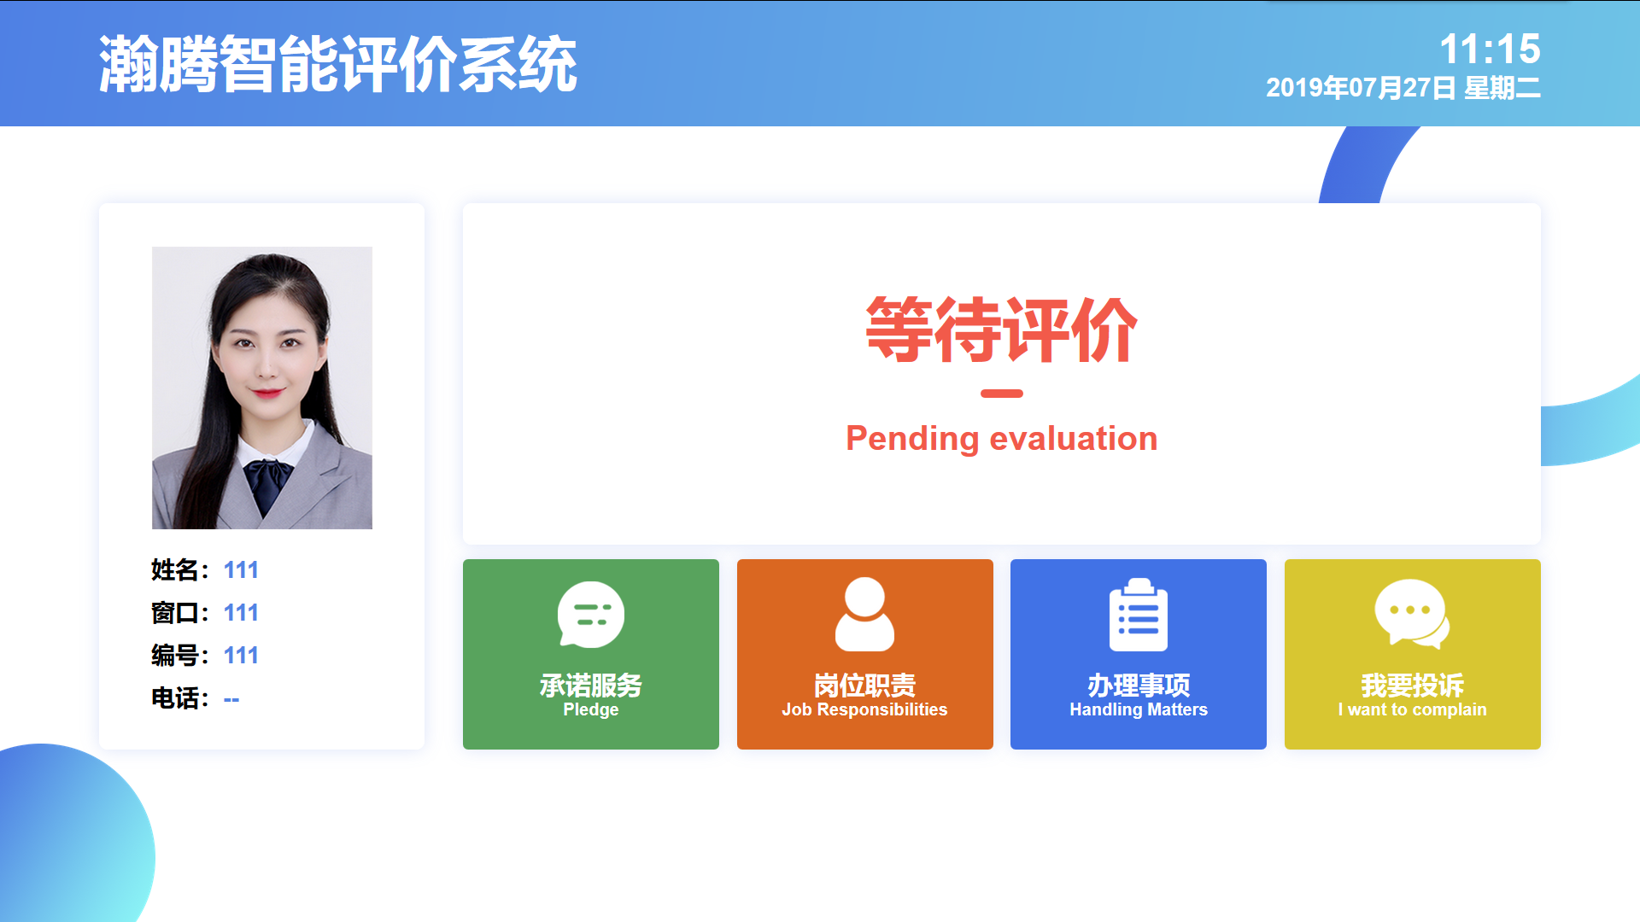Click the chat bubbles complaint icon
The height and width of the screenshot is (922, 1640).
tap(1412, 615)
